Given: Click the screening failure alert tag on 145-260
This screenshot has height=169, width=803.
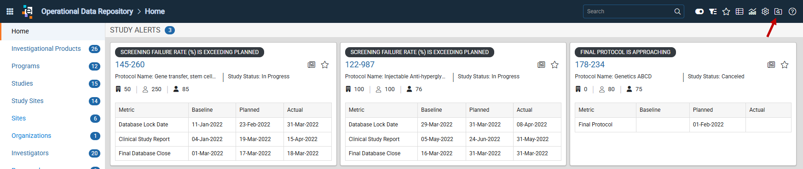Looking at the screenshot, I should point(190,52).
